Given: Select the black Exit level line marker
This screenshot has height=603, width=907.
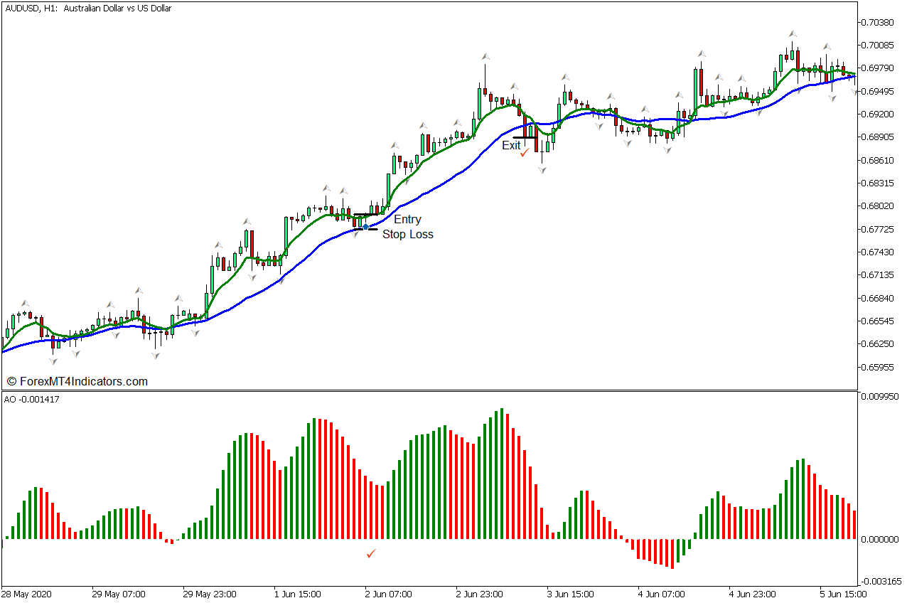Looking at the screenshot, I should 525,138.
